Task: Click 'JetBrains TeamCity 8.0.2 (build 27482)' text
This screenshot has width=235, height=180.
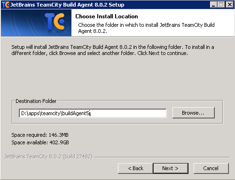Action: 48,157
